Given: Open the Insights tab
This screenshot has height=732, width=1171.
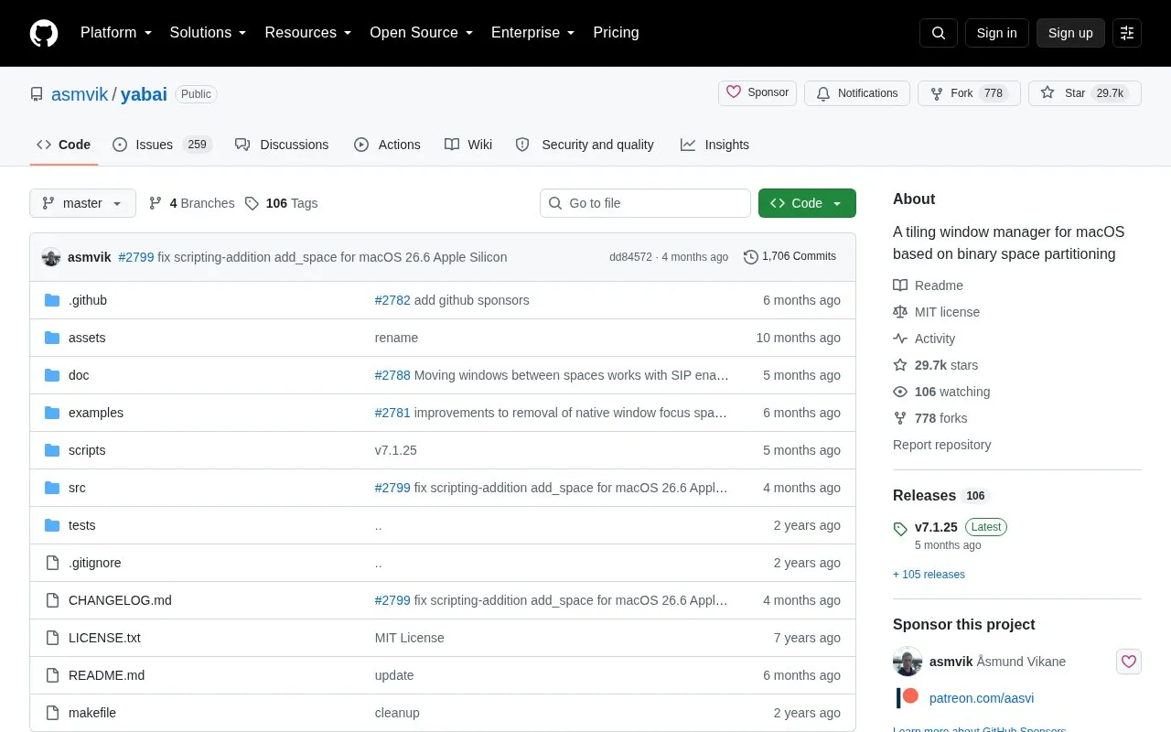Looking at the screenshot, I should [x=714, y=145].
